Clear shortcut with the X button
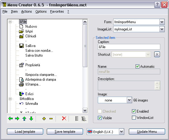This screenshot has width=169, height=140. (x=157, y=54)
